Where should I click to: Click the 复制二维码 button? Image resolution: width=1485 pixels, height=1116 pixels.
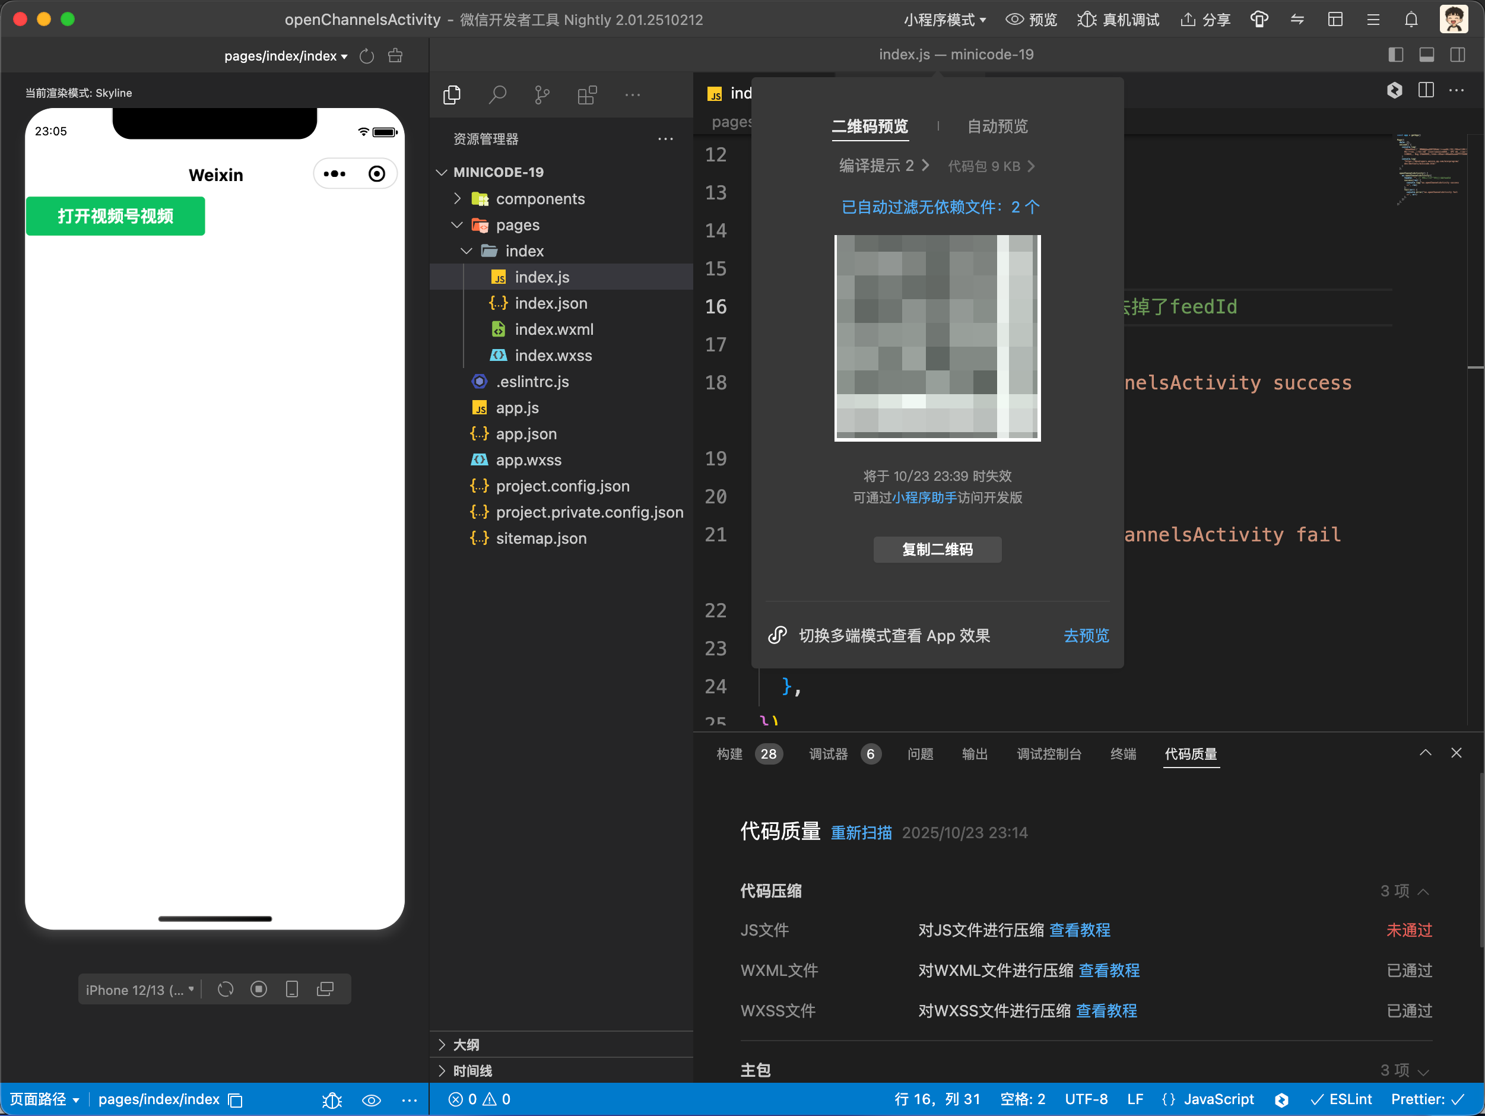coord(937,549)
